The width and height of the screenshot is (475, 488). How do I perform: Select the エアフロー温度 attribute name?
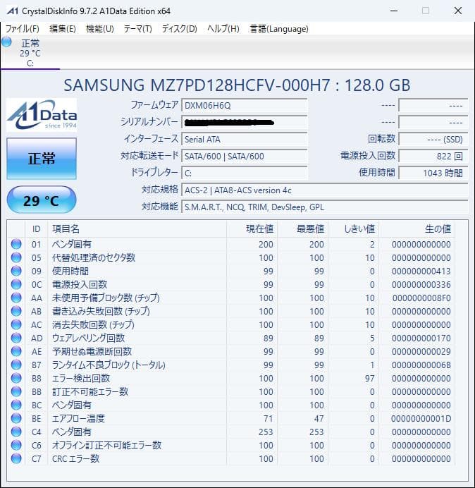click(78, 418)
